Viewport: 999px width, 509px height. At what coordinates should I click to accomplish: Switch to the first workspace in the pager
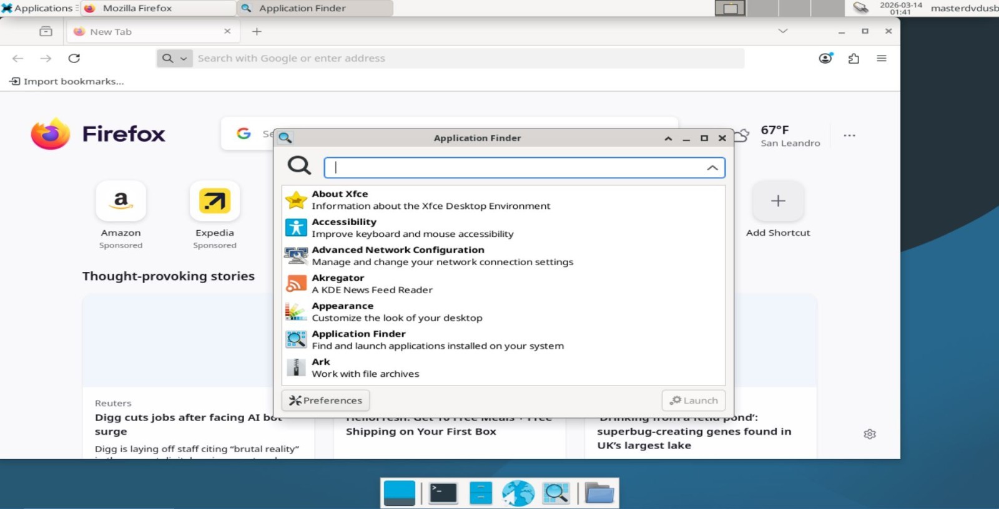click(730, 8)
